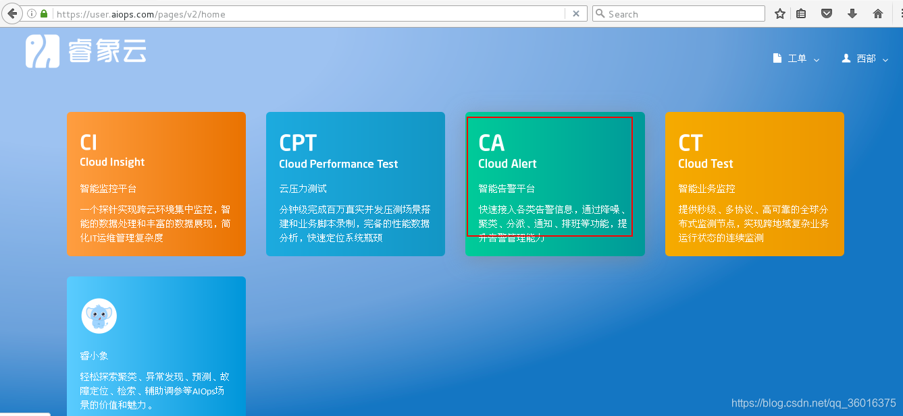Click the 'Cloud Insight' heading
Screen dimensions: 903x416
112,162
